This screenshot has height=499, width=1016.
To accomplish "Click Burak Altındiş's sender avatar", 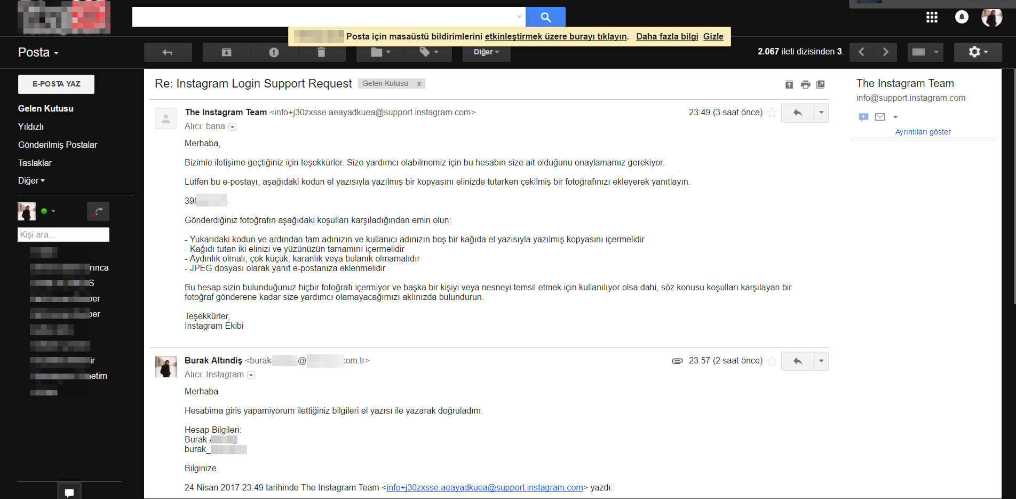I will click(x=166, y=367).
